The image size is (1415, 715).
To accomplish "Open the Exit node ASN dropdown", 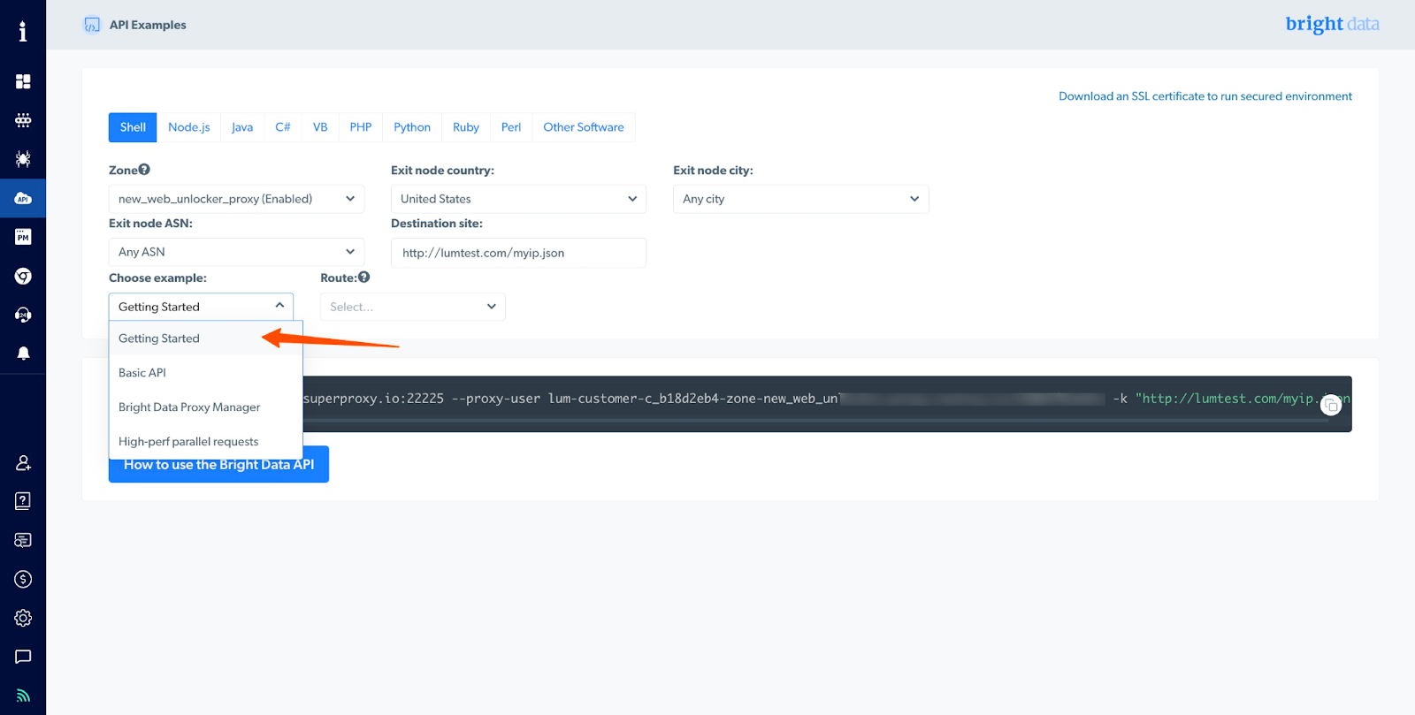I will [236, 252].
